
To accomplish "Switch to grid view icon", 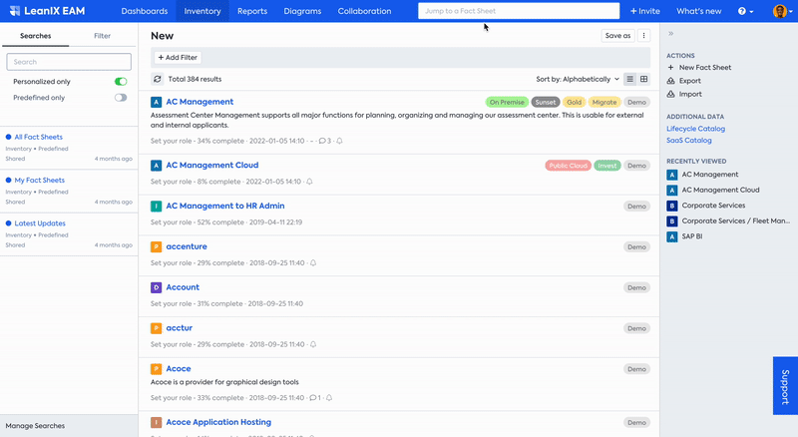I will pos(643,79).
